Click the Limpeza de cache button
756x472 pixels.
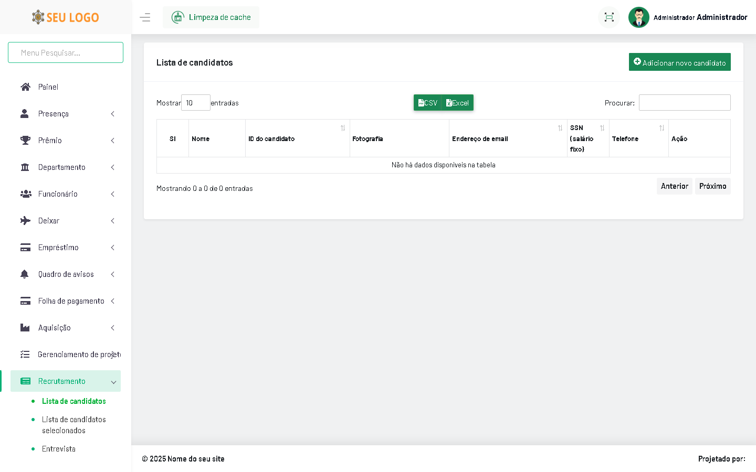point(211,17)
